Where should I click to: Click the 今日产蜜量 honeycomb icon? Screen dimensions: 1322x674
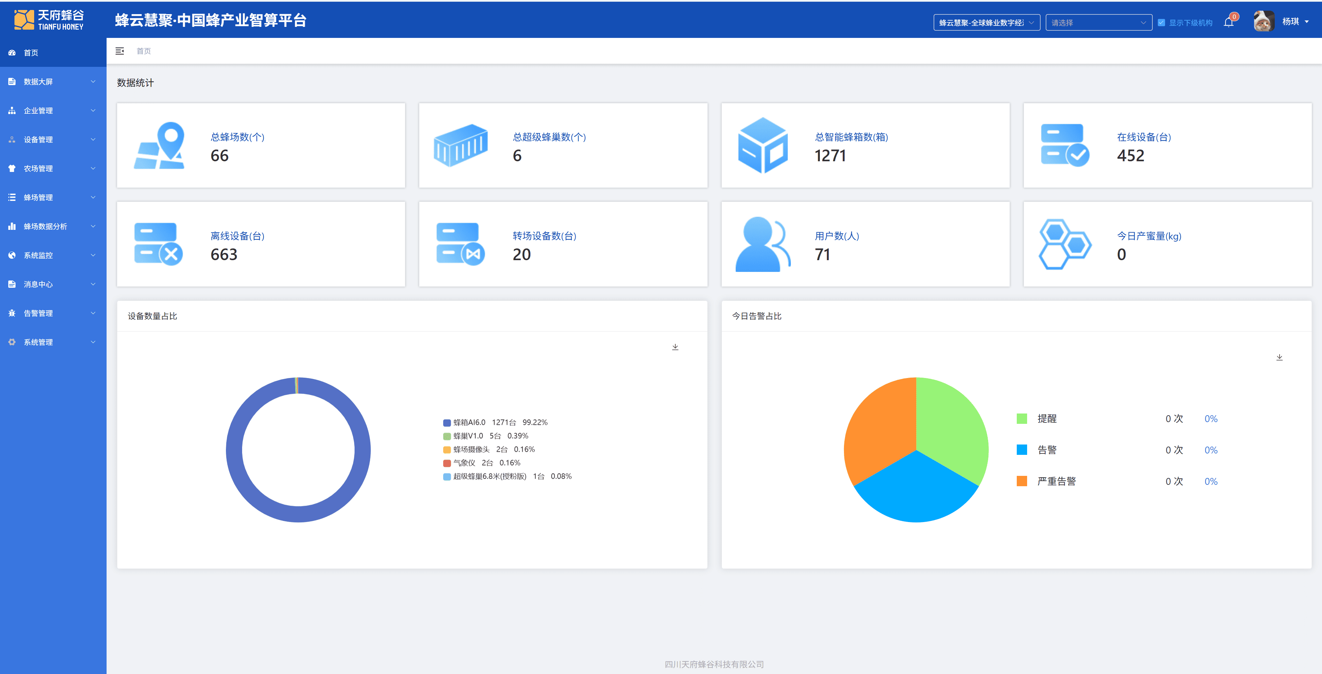tap(1064, 244)
